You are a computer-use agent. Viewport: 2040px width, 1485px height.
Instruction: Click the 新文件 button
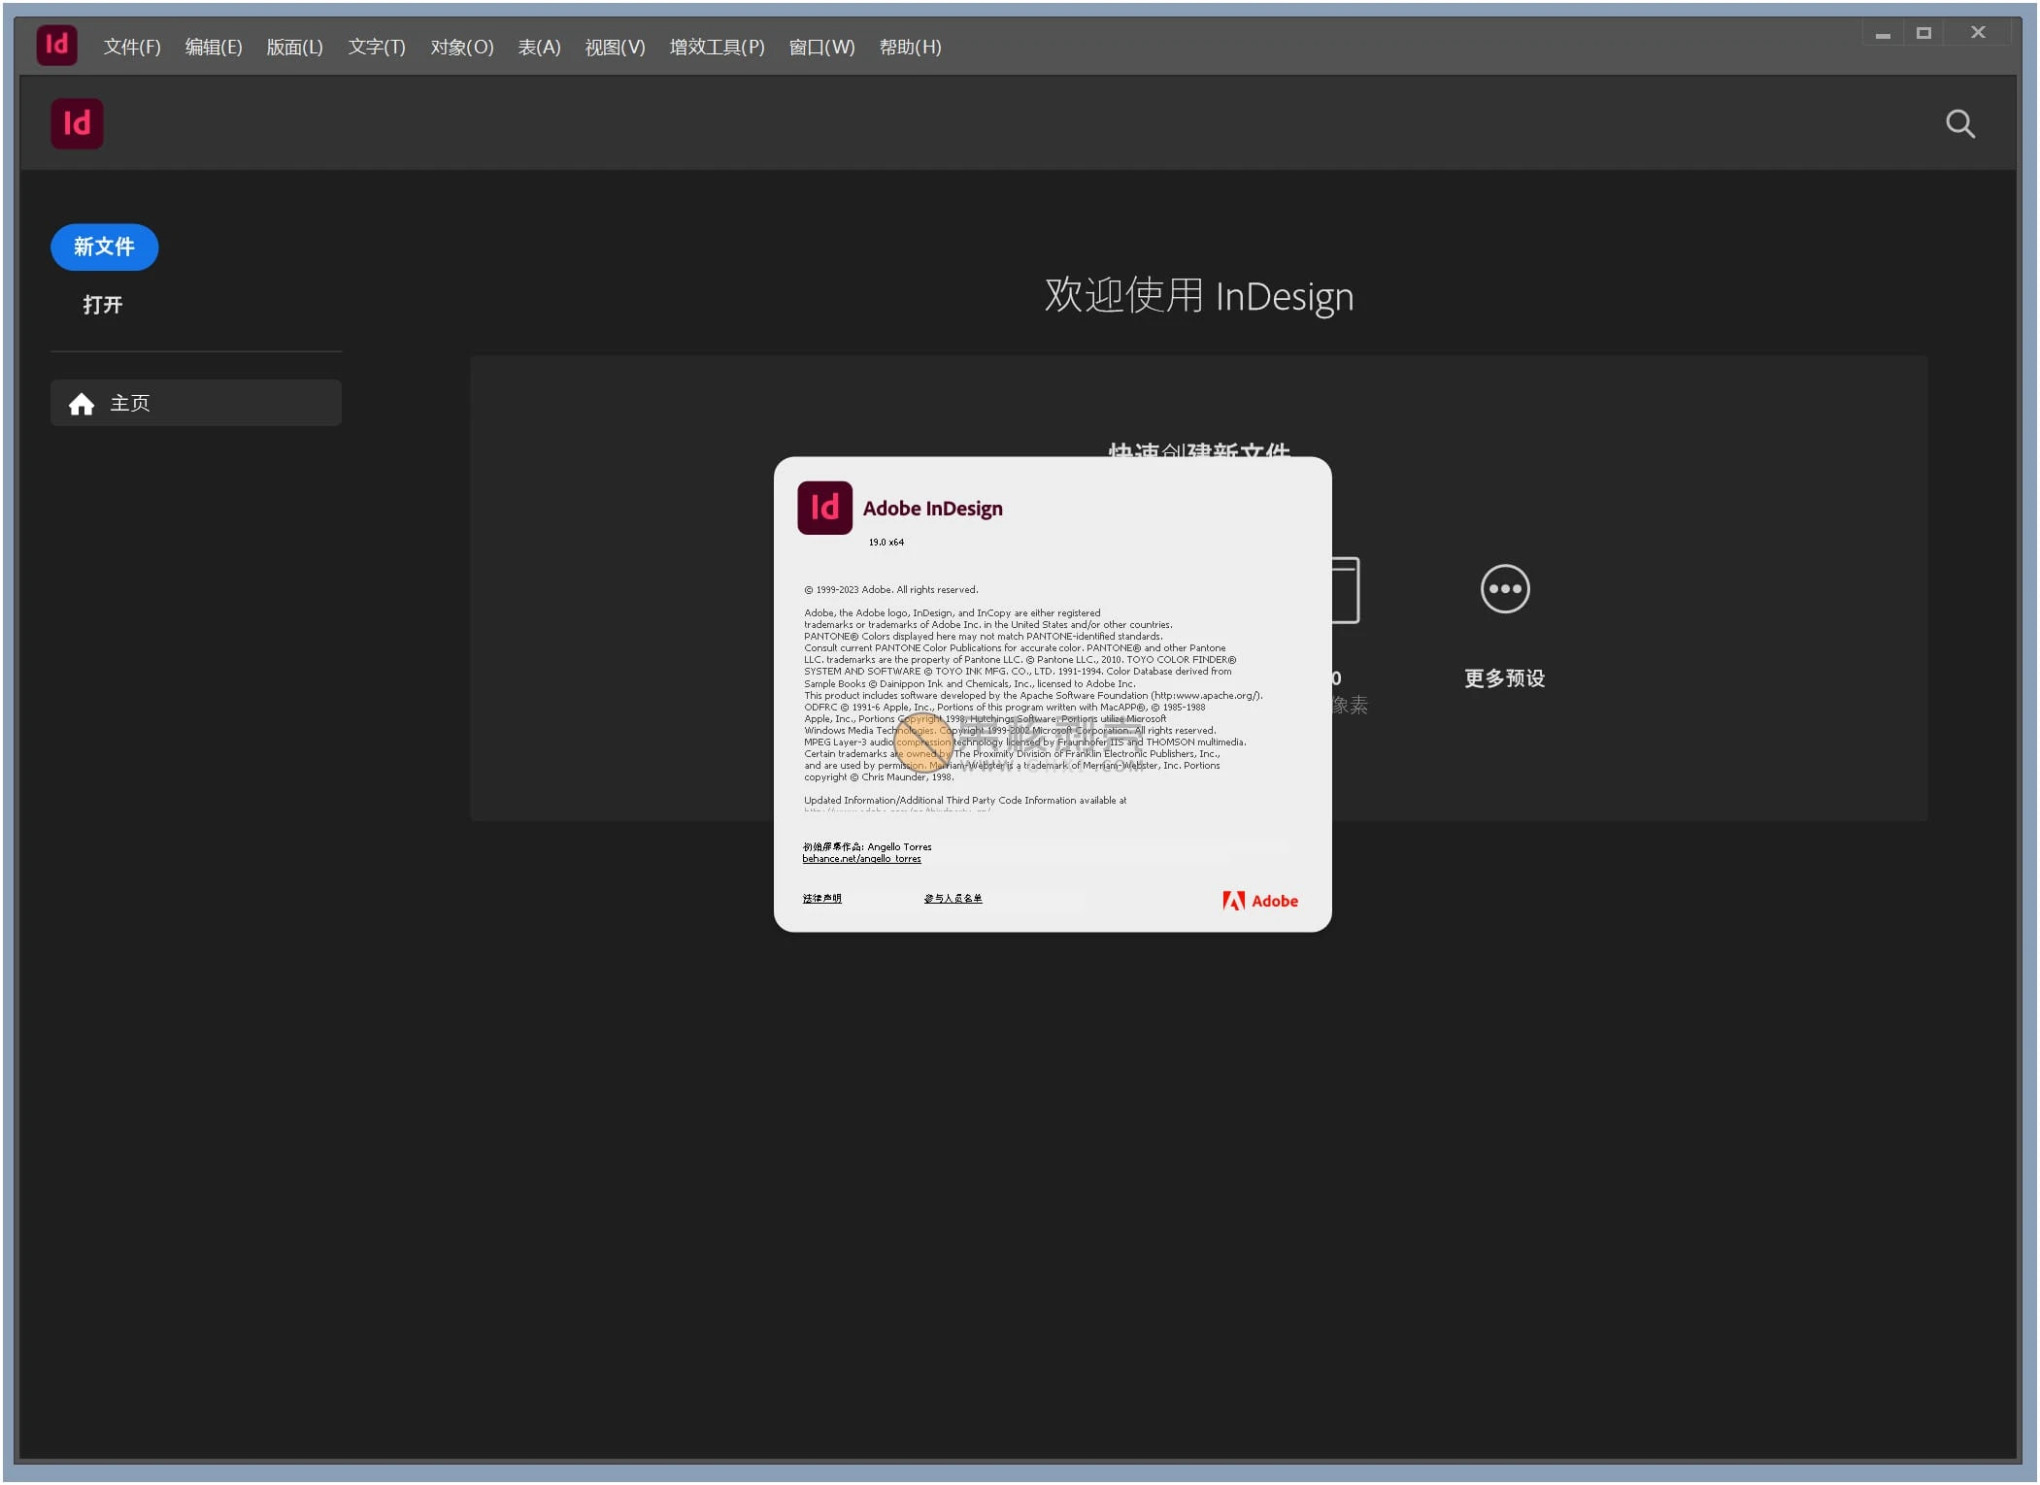click(x=104, y=247)
